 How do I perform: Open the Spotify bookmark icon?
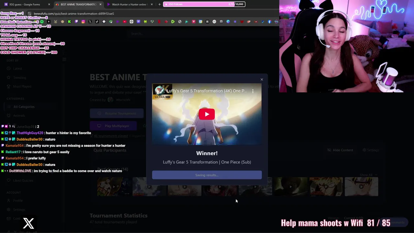pos(42,22)
